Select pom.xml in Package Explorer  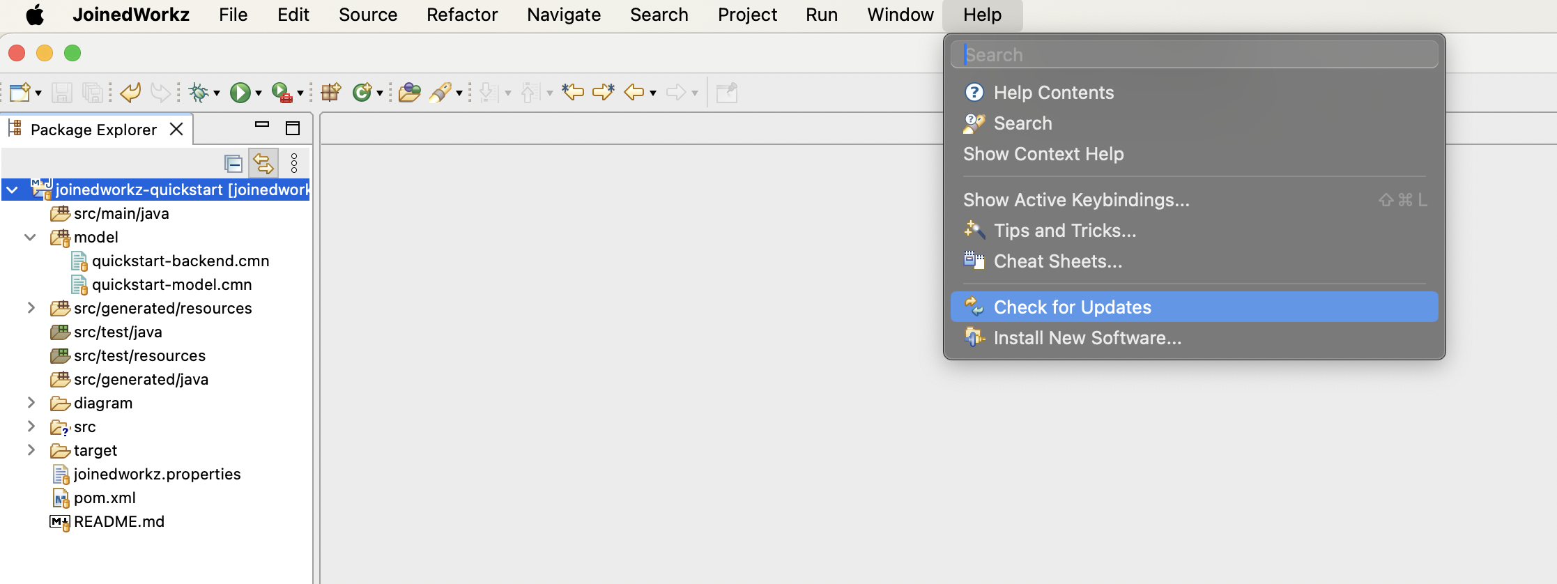pos(105,498)
